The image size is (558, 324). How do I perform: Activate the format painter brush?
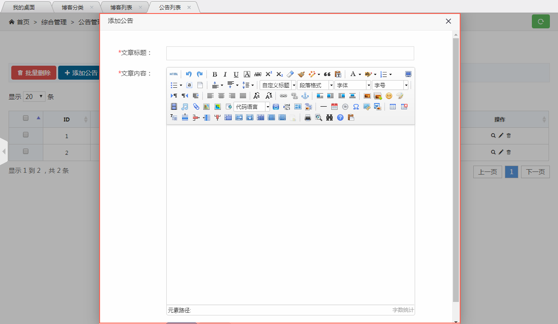(301, 74)
